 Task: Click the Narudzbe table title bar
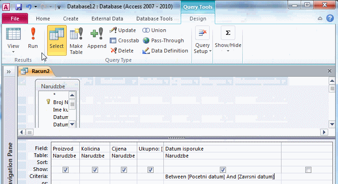53,86
